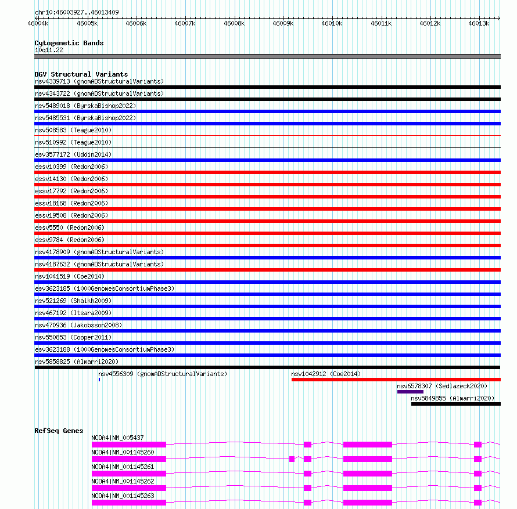The width and height of the screenshot is (517, 509).
Task: Select NCOA4|NM_001145262 transcript label
Action: (123, 481)
